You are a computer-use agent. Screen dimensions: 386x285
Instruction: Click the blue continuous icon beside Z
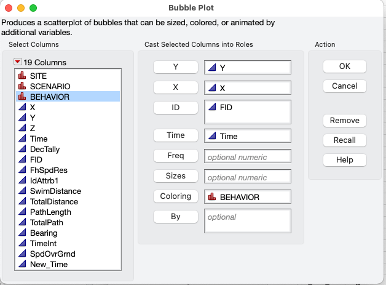click(22, 128)
